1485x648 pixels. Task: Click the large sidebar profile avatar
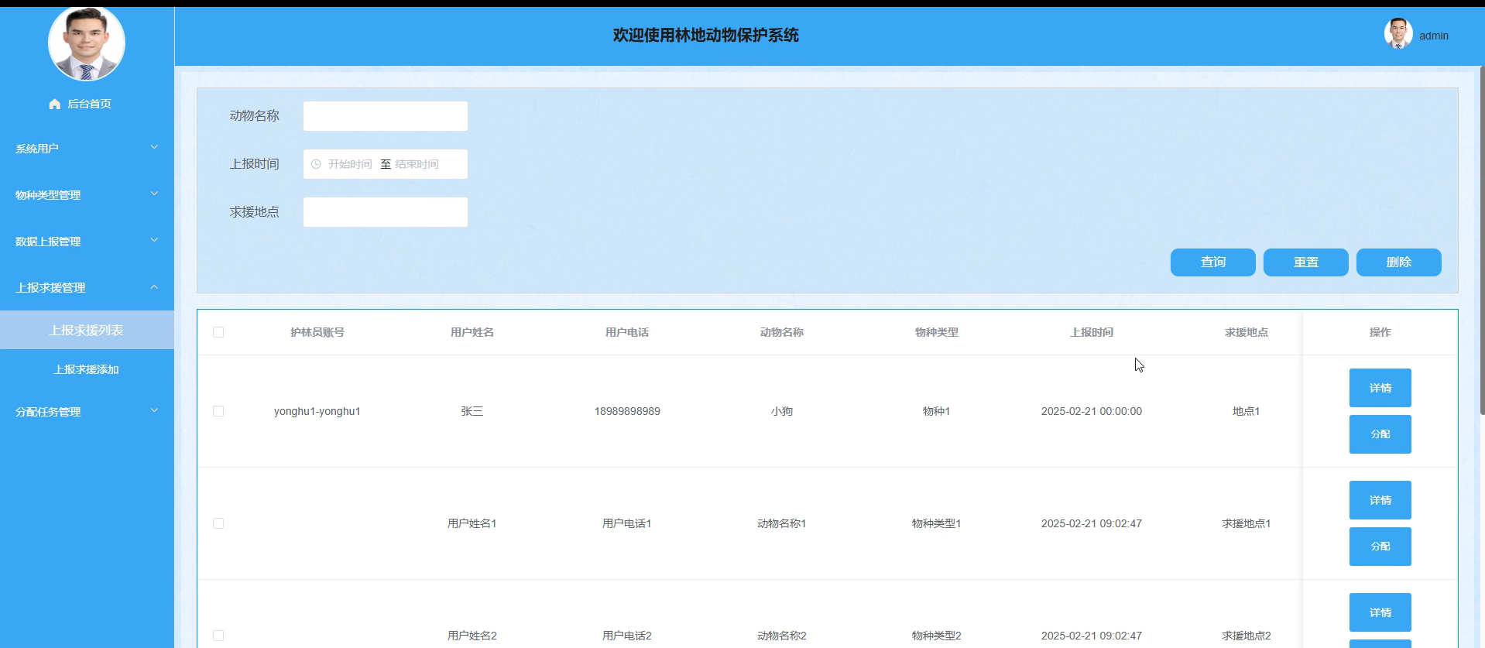coord(87,43)
